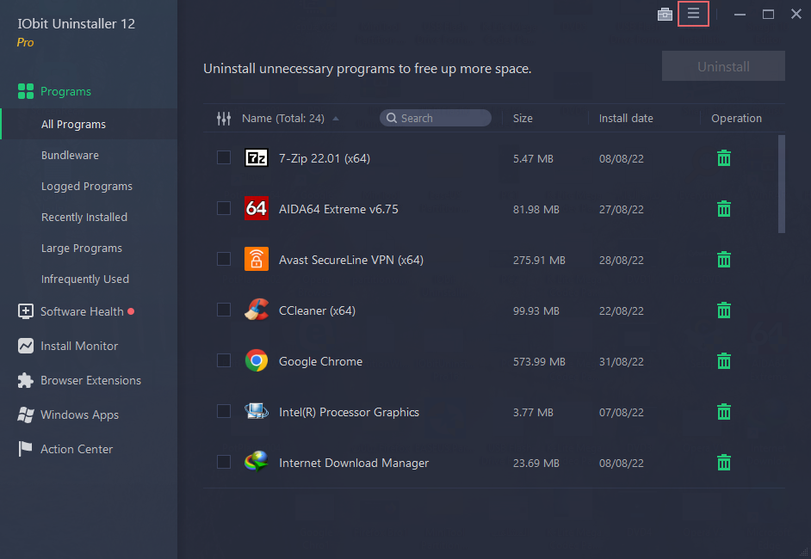Check the CCleaner (x64) checkbox
Screen dimensions: 811x559
pos(224,310)
